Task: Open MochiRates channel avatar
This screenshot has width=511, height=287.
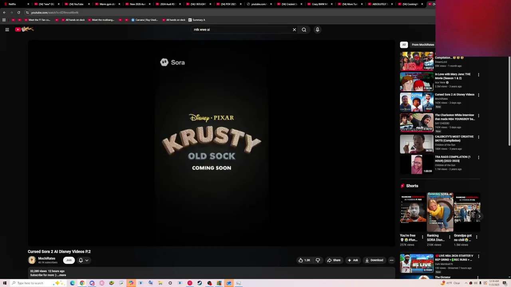Action: (32, 260)
